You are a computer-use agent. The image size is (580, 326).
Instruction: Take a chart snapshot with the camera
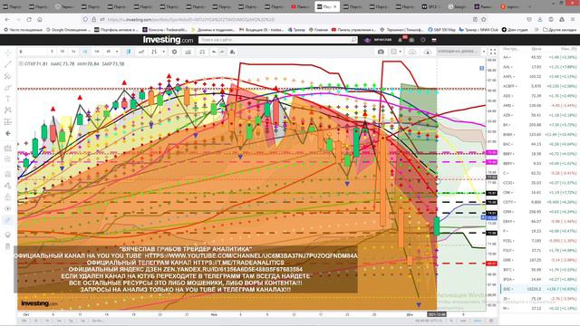point(381,52)
